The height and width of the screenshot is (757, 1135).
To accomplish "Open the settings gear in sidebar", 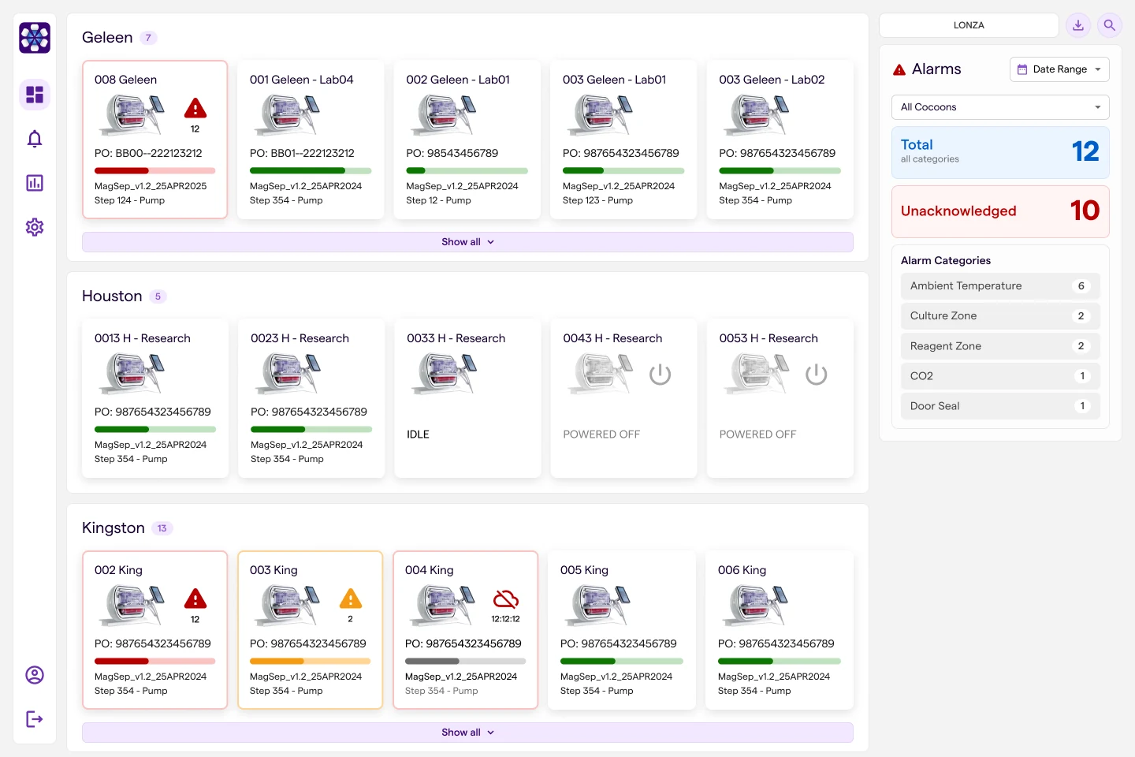I will pos(35,227).
